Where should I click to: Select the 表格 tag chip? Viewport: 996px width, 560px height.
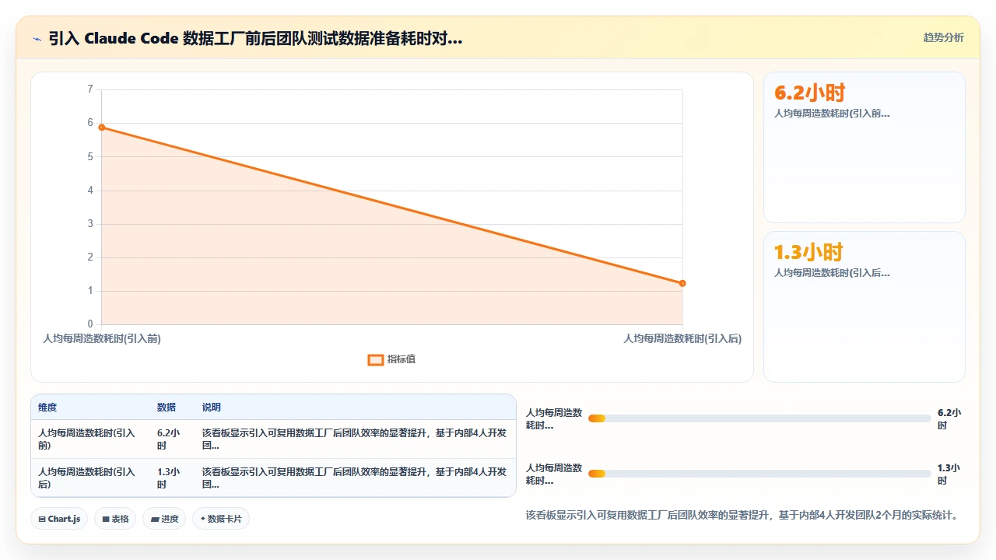pos(115,519)
